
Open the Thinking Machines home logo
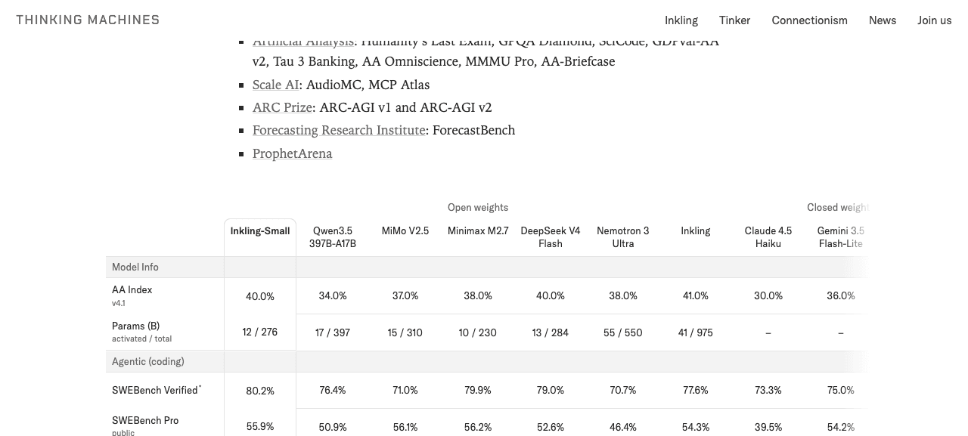(88, 20)
